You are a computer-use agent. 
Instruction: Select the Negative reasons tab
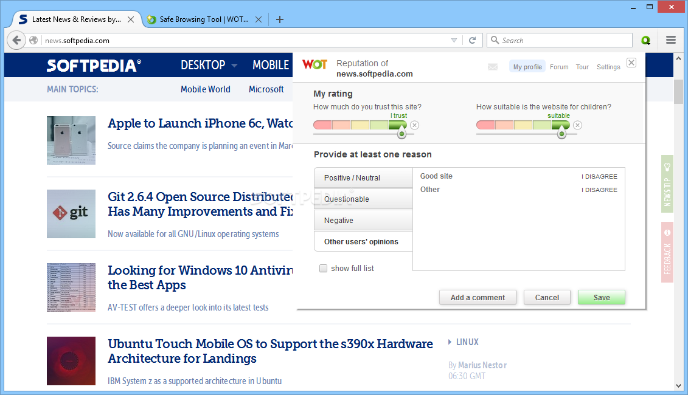click(363, 220)
